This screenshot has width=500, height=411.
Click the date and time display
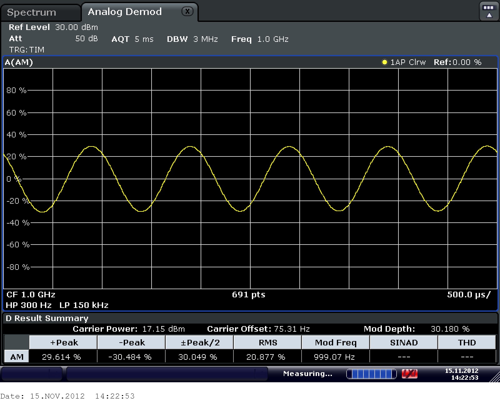tap(462, 374)
